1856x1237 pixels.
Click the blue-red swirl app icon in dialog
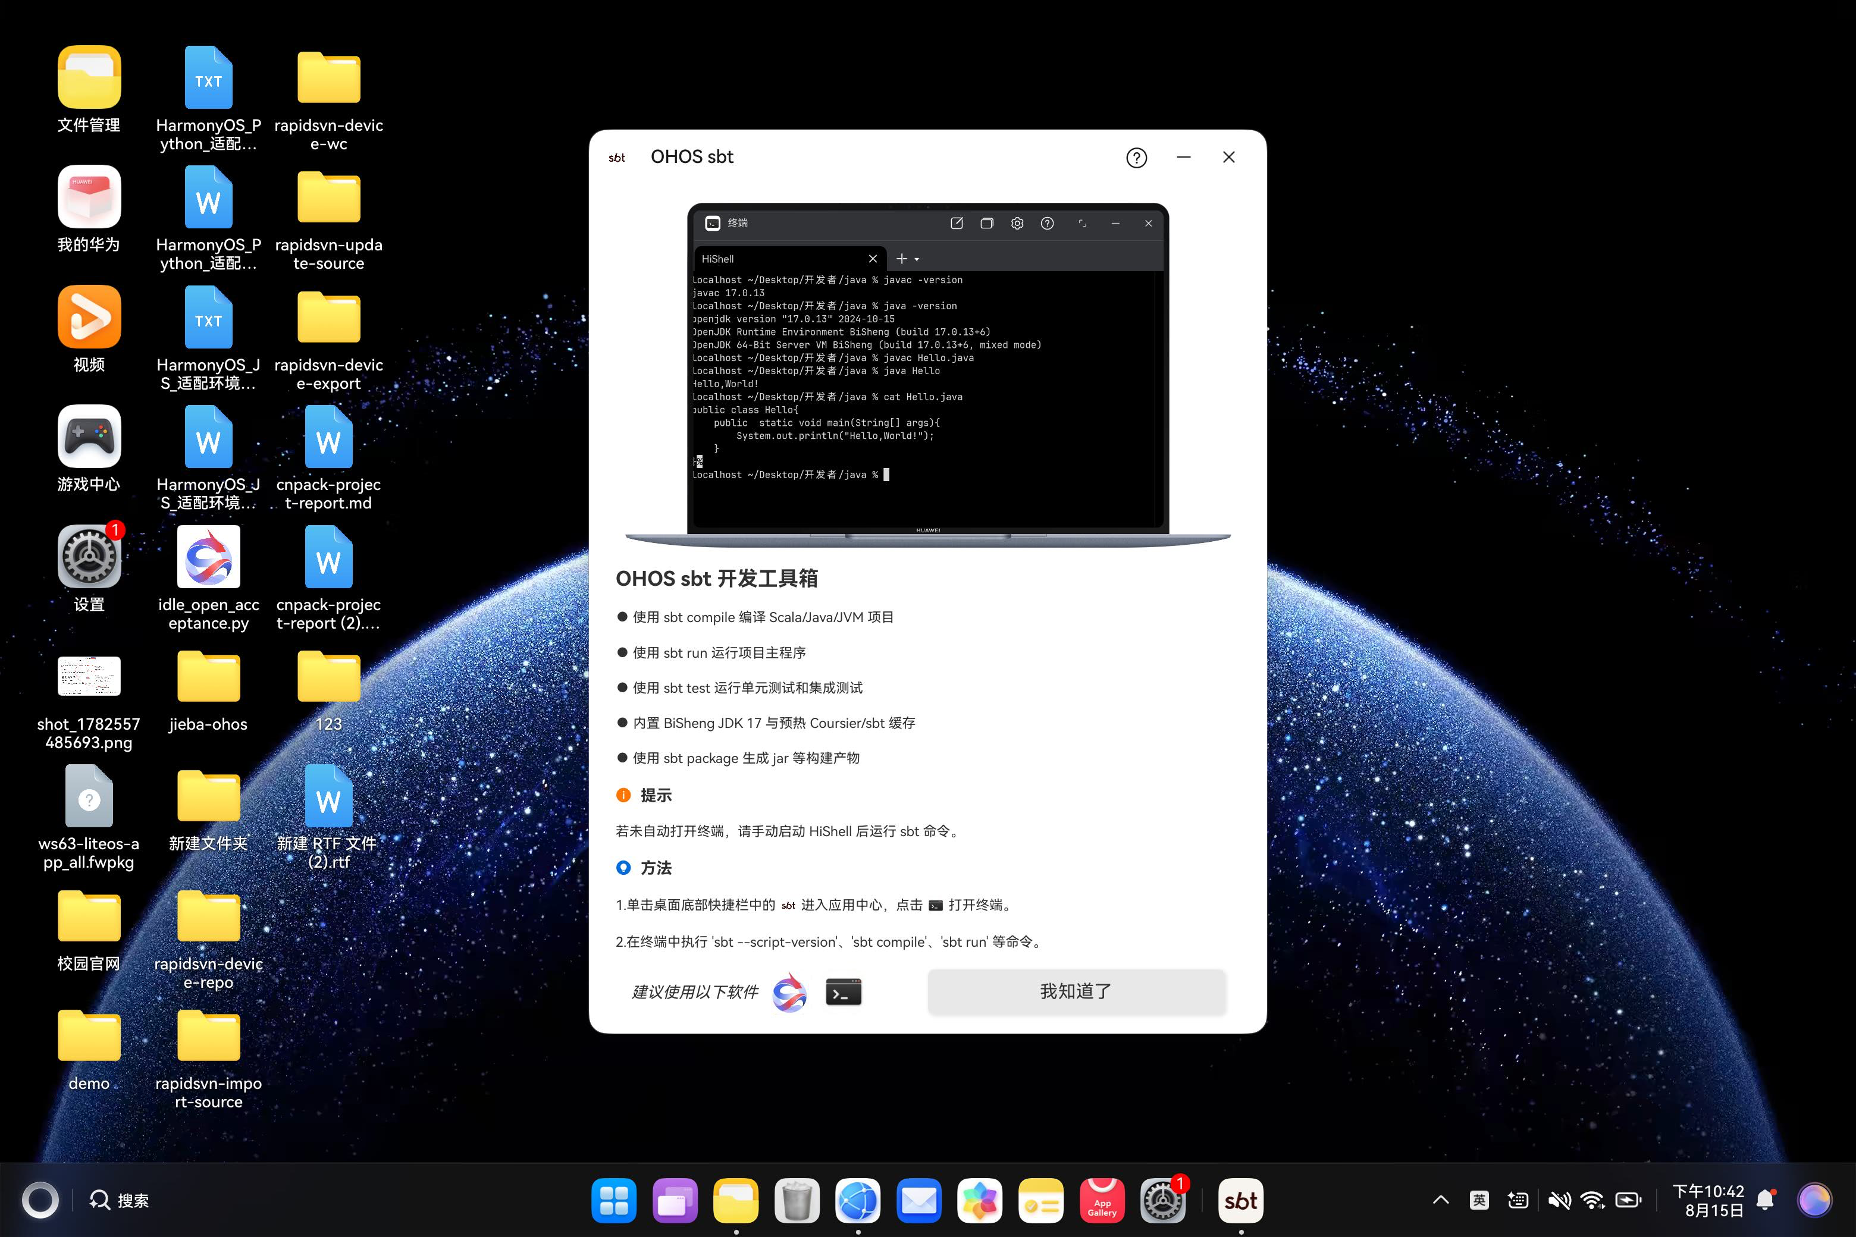(789, 991)
